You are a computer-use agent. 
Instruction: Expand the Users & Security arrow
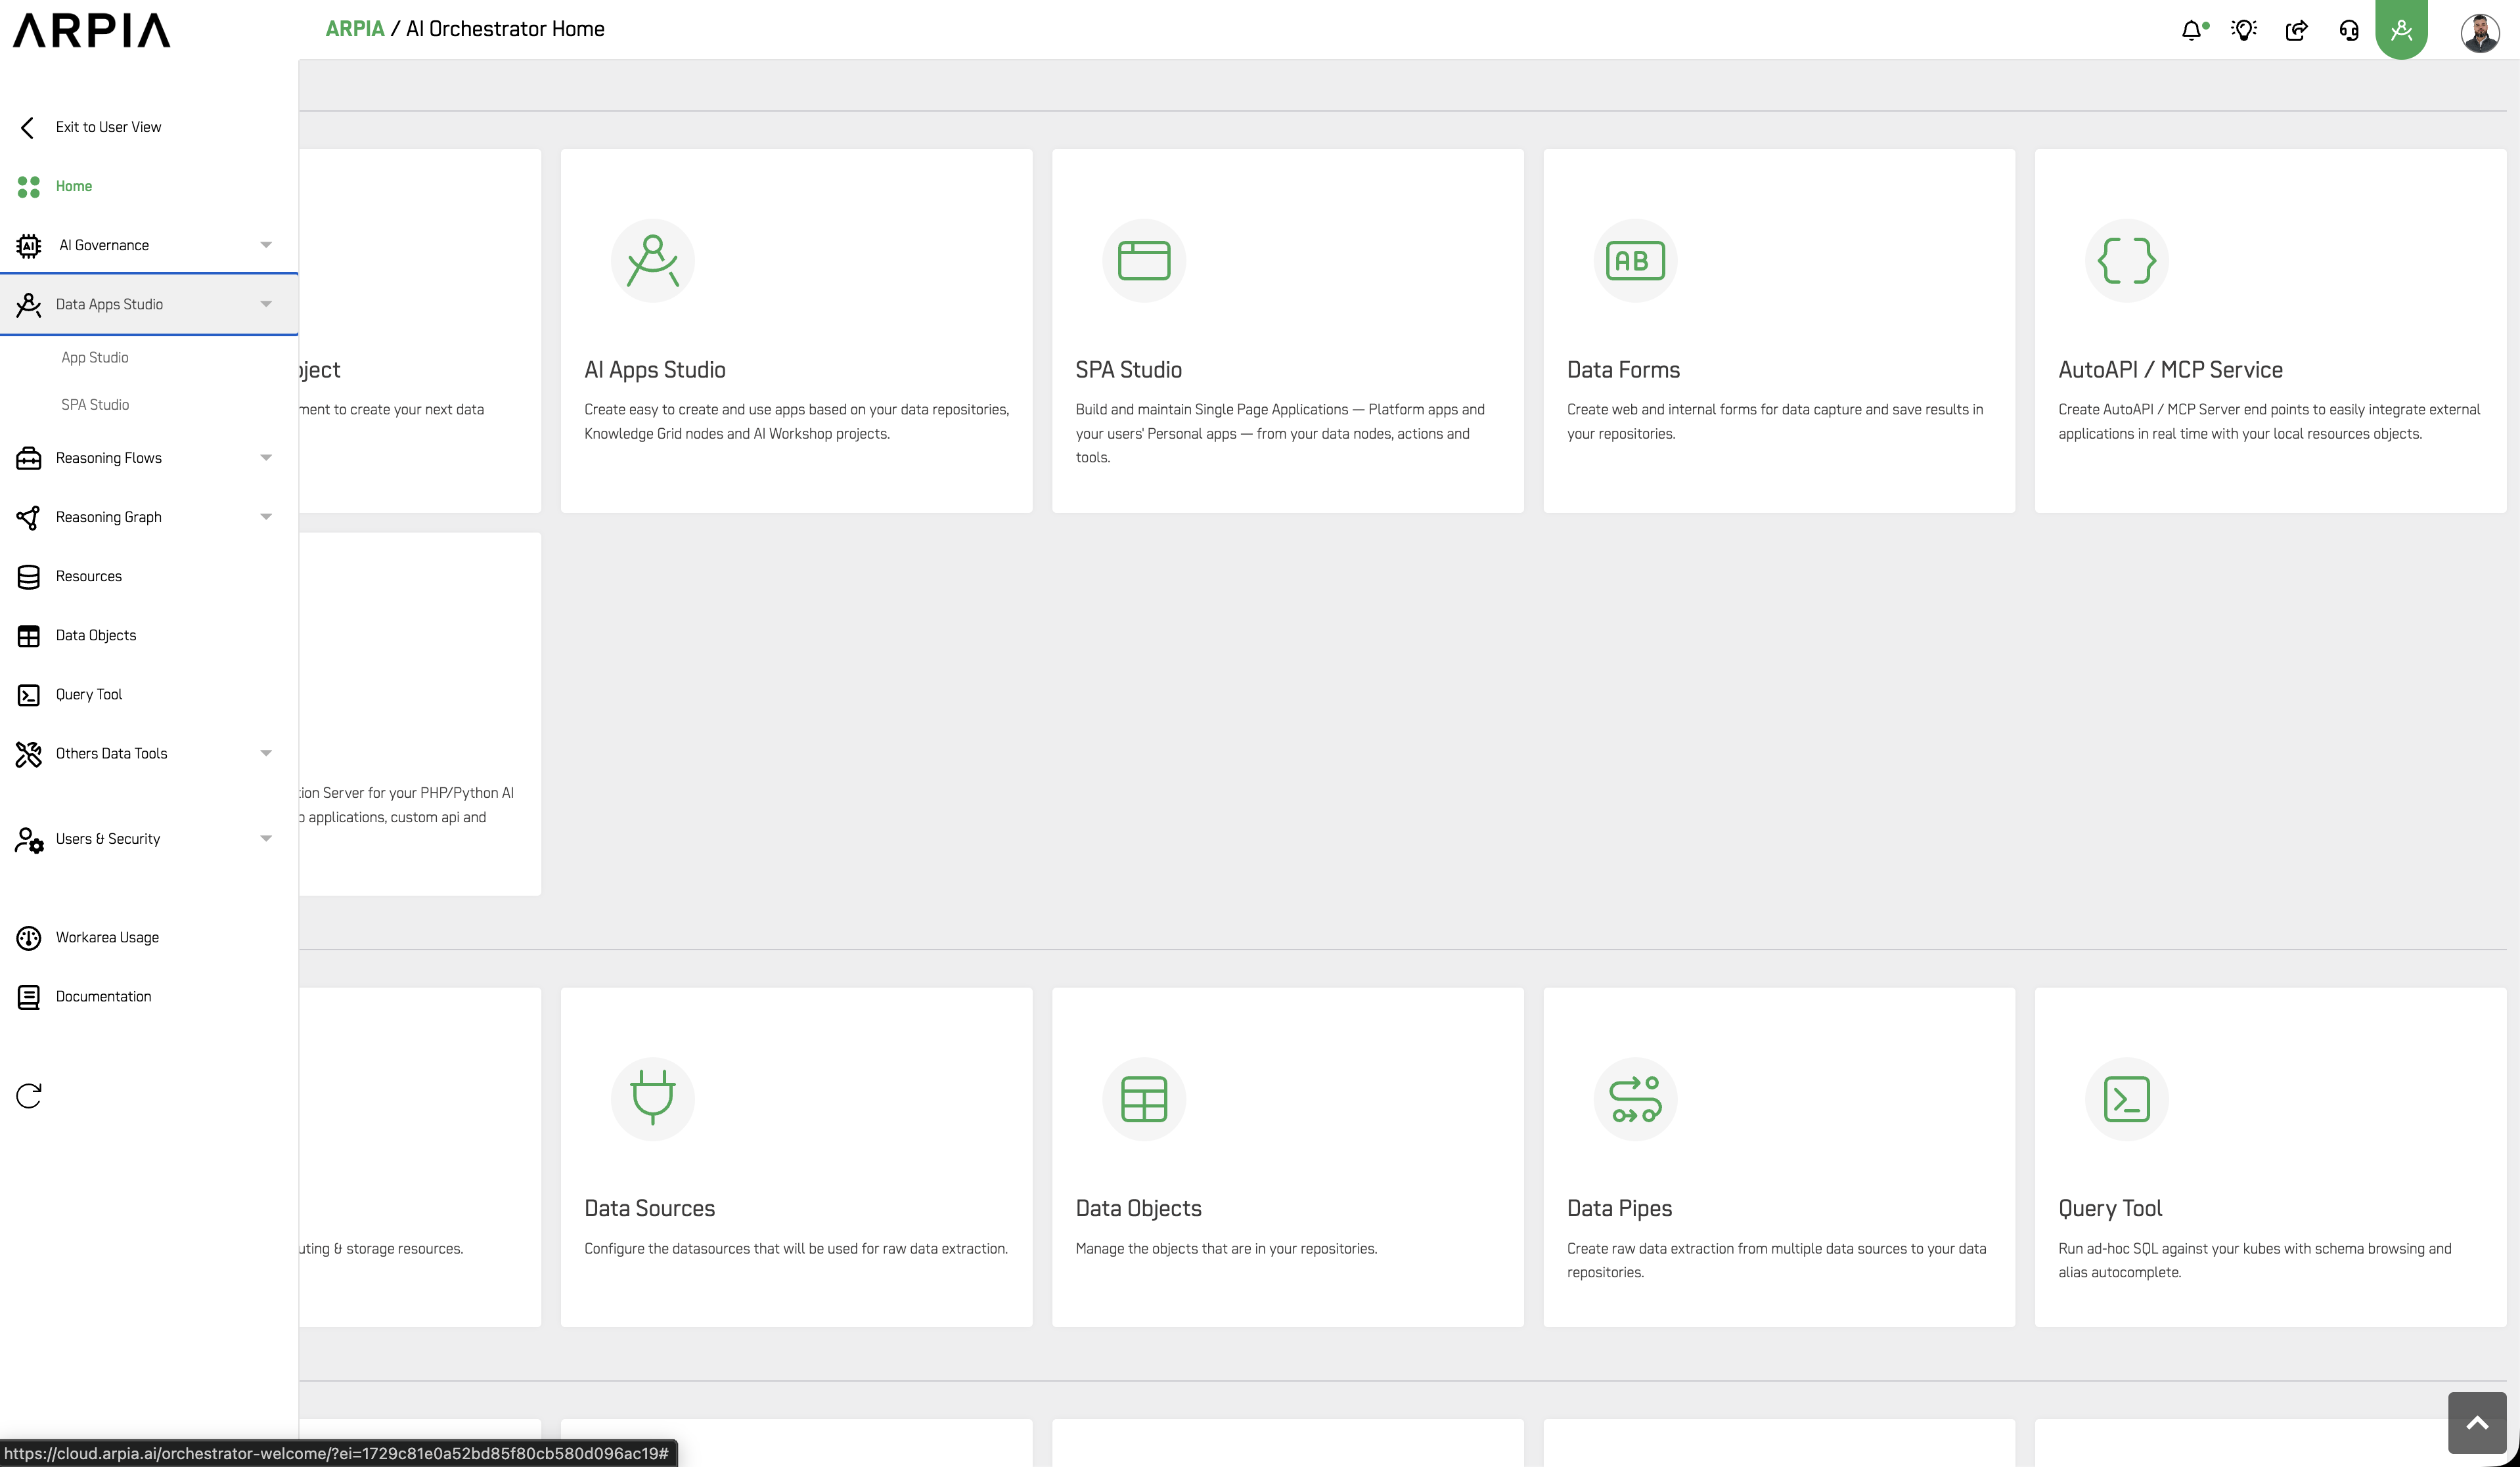pos(266,839)
